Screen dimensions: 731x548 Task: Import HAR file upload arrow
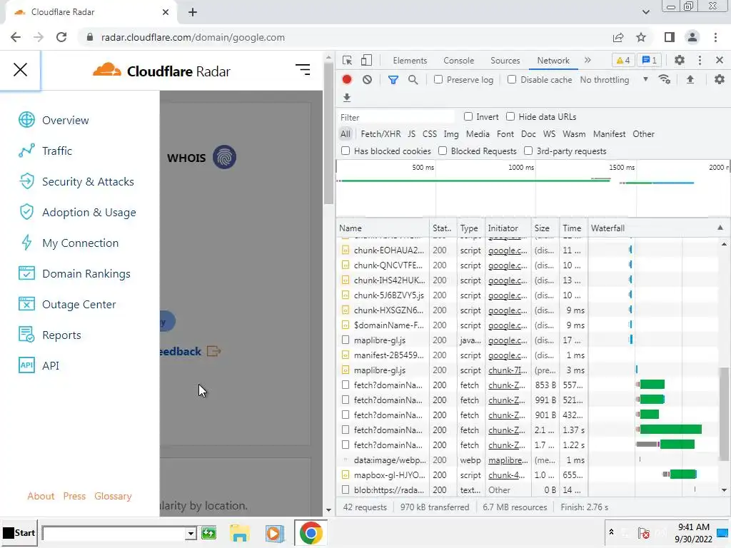(690, 80)
